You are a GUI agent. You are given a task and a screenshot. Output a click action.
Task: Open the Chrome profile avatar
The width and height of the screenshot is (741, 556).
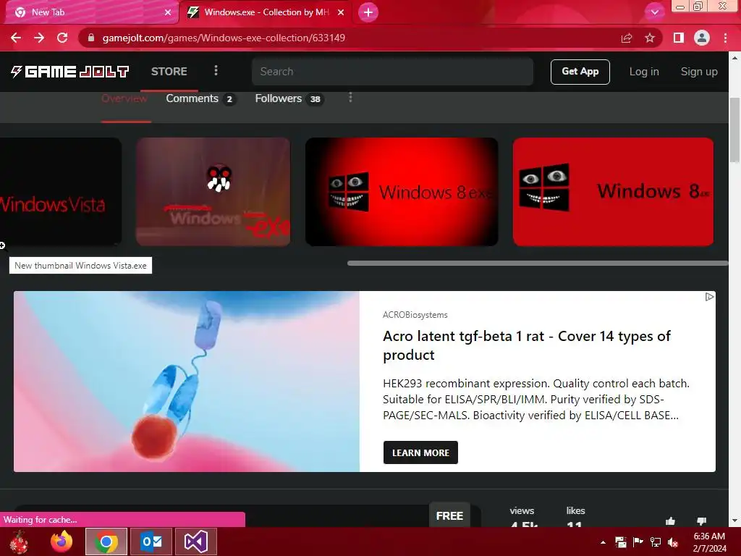702,38
